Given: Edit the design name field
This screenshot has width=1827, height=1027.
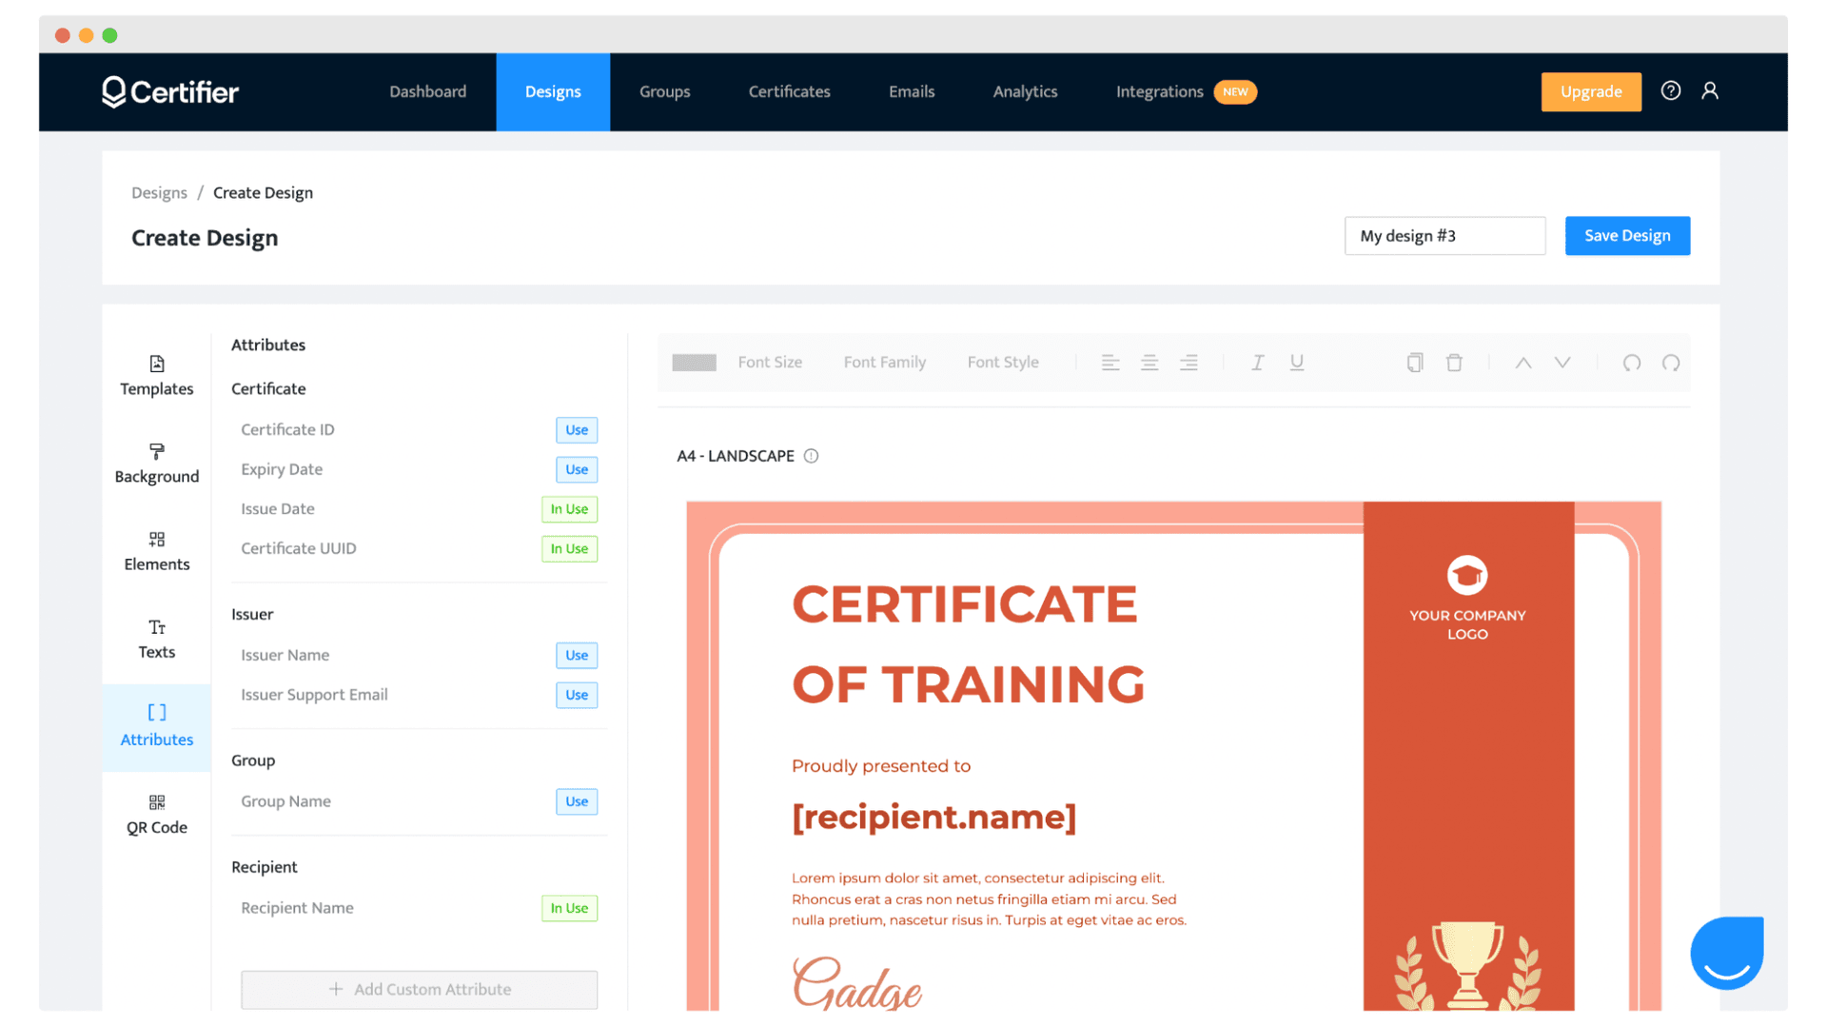Looking at the screenshot, I should [1444, 235].
